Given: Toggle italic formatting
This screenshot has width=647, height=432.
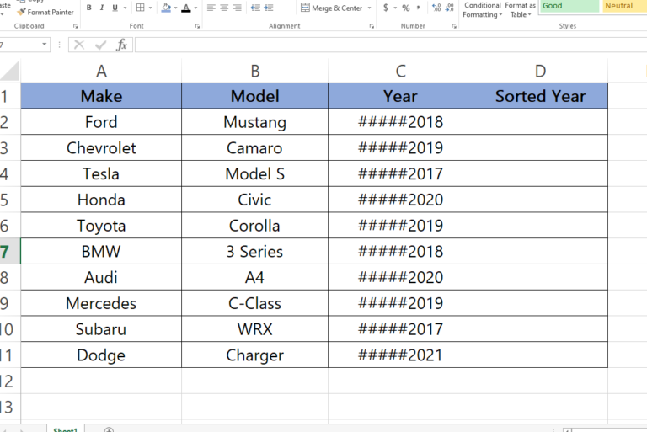Looking at the screenshot, I should 102,8.
